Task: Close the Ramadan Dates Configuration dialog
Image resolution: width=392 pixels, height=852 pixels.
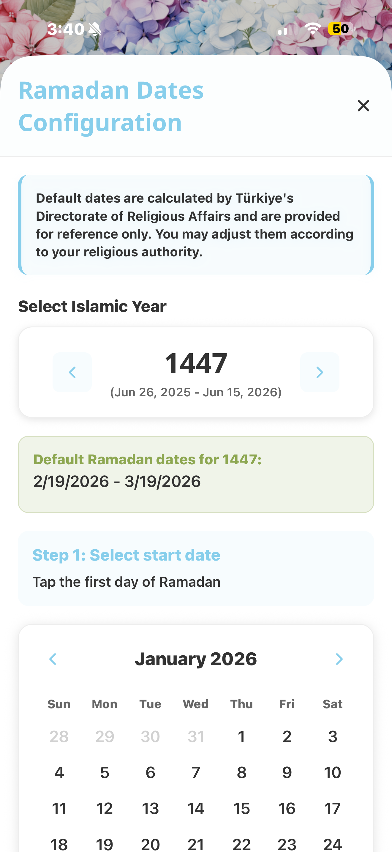Action: coord(363,106)
